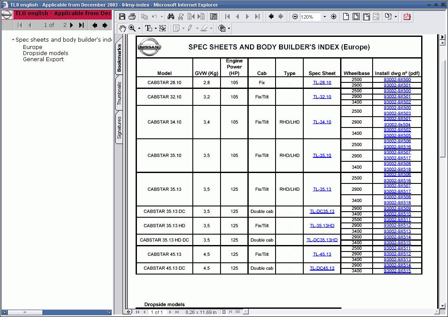Select Continuous layout in status bar

[230, 312]
